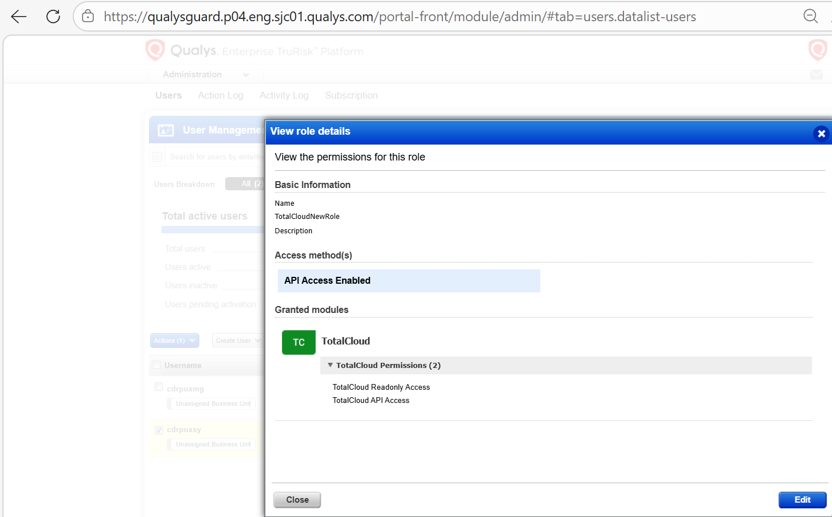Uncheck the cdrpuxsy user checkbox
The height and width of the screenshot is (517, 832).
click(159, 430)
